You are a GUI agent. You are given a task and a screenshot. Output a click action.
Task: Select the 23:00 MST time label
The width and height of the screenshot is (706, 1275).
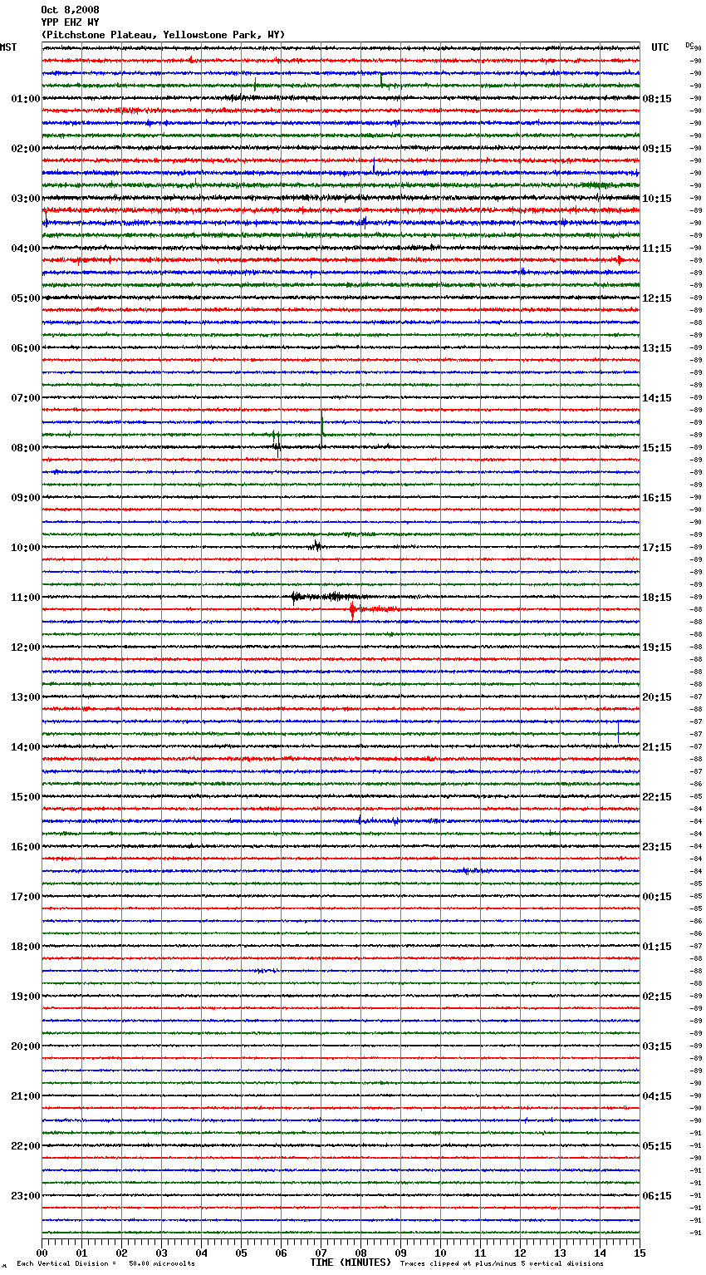tap(26, 1196)
